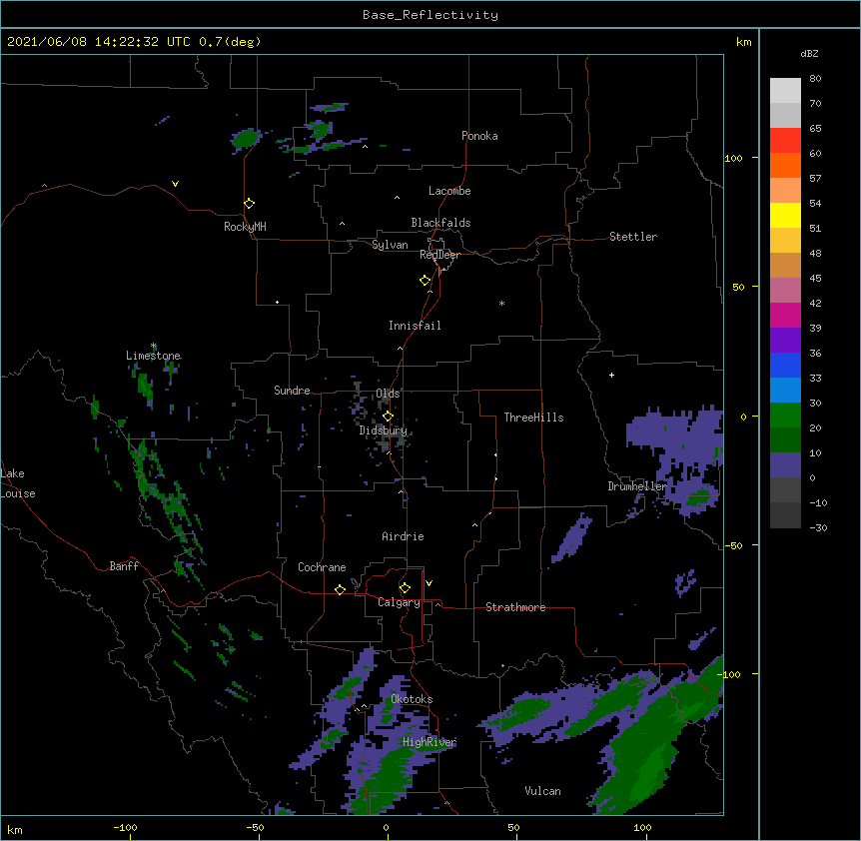Click the dBZ legend heading
The image size is (861, 841).
tap(809, 53)
